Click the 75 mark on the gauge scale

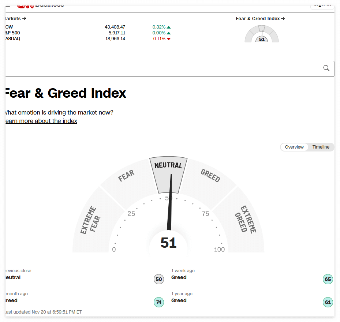(x=206, y=214)
